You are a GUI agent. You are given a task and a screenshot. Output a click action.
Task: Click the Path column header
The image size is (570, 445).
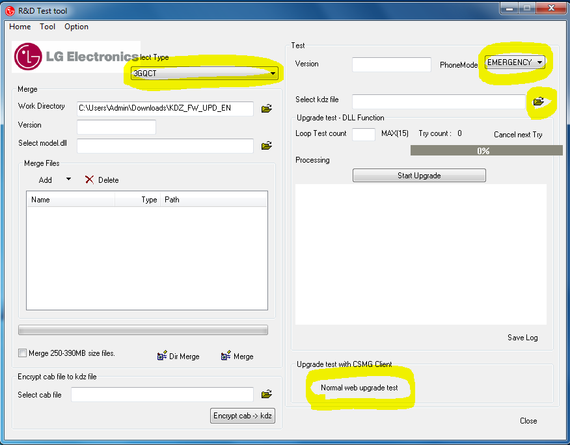click(x=213, y=200)
